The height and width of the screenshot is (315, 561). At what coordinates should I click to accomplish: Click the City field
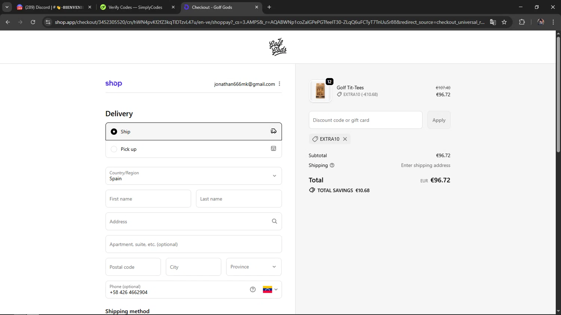pos(193,267)
